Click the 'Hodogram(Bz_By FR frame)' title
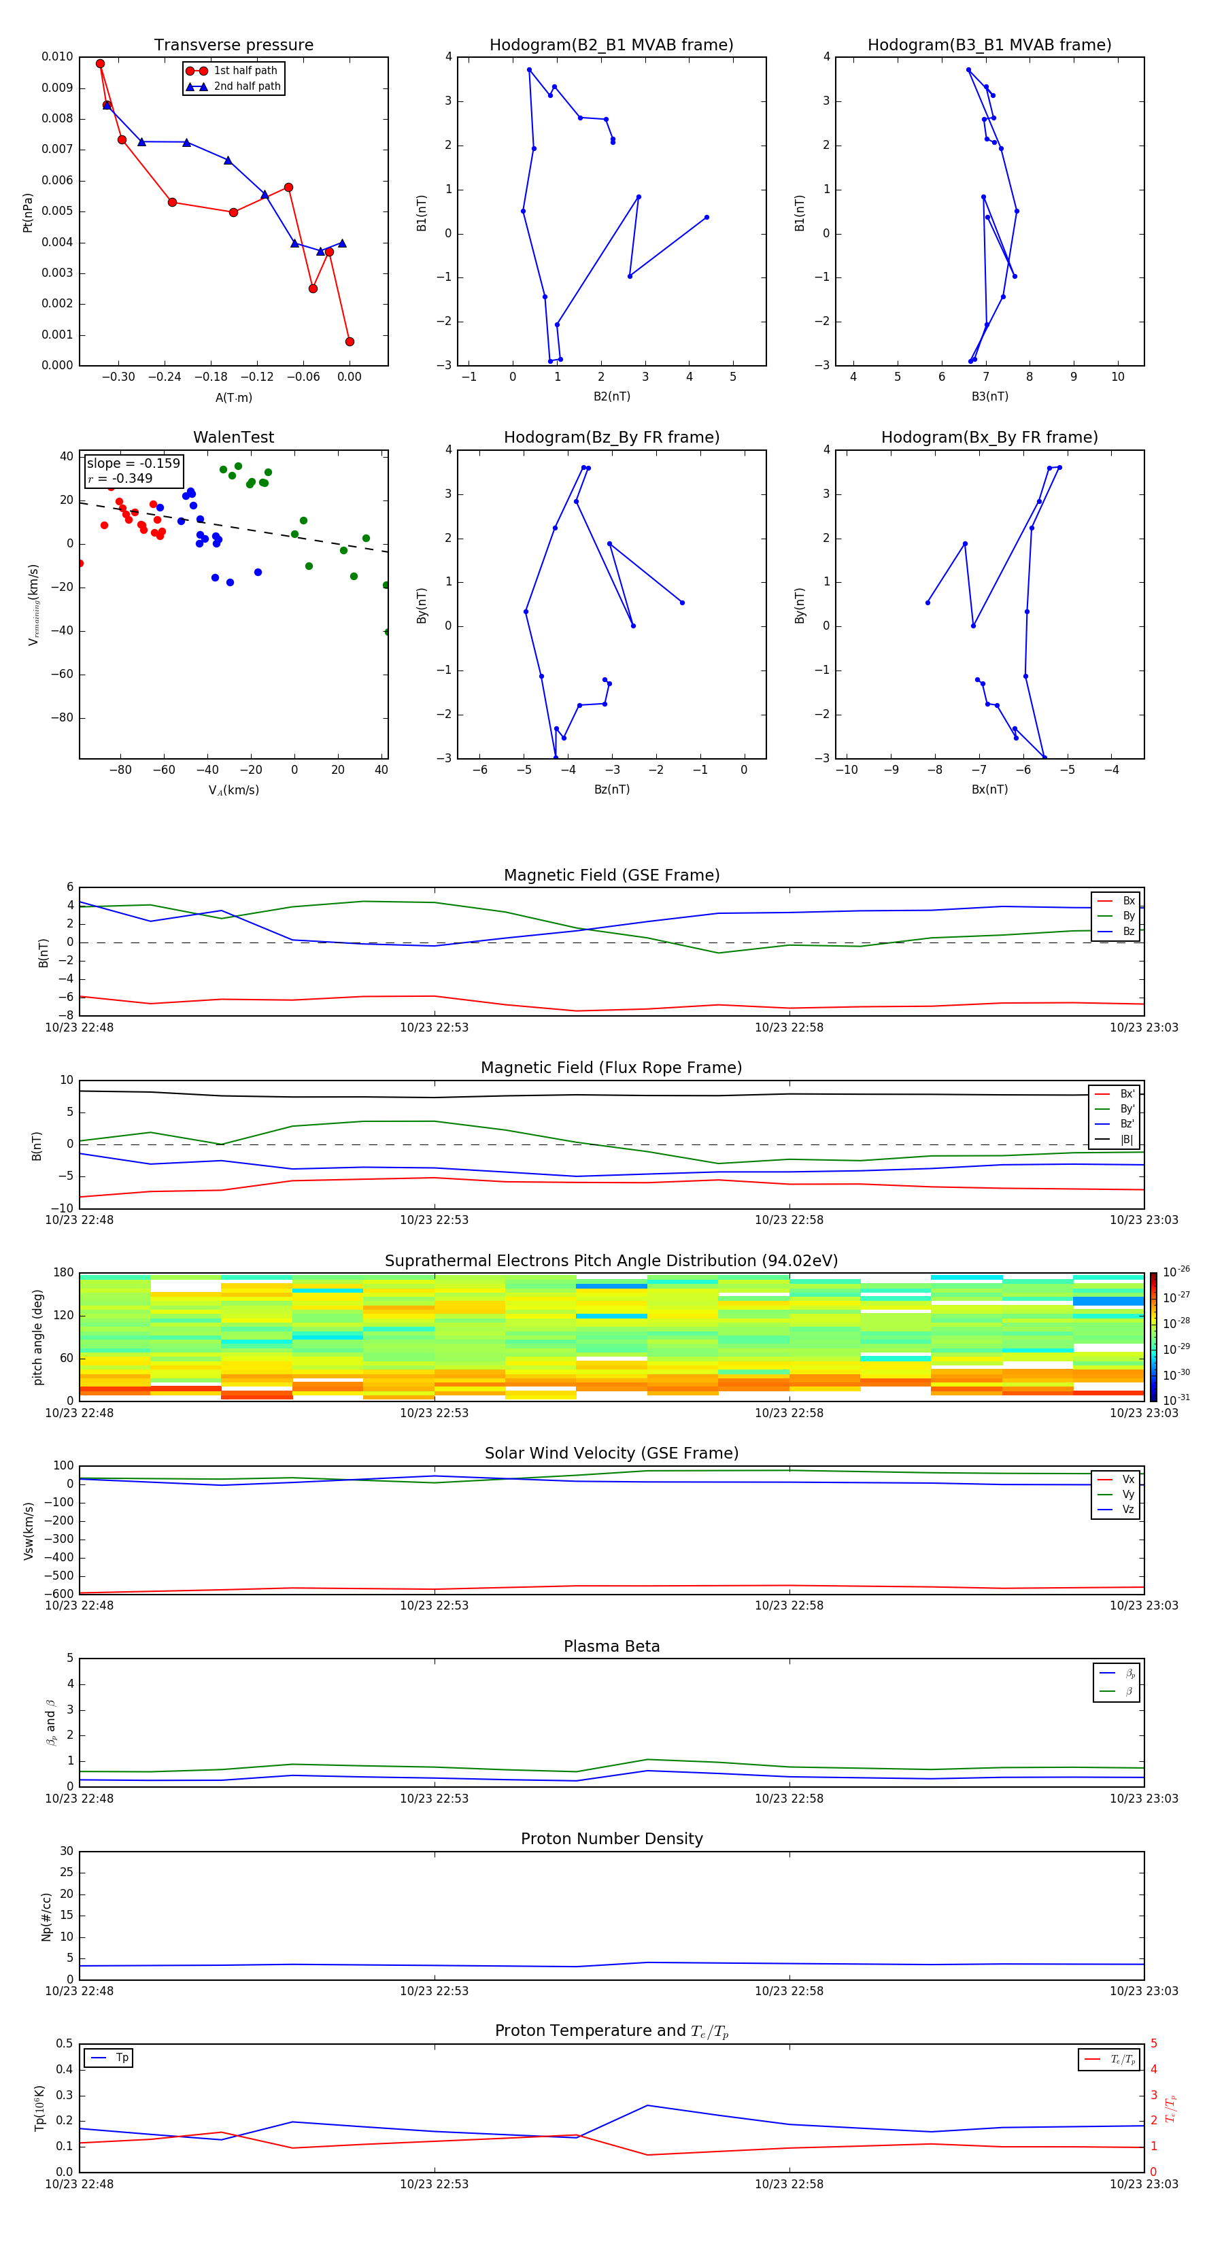 click(611, 437)
